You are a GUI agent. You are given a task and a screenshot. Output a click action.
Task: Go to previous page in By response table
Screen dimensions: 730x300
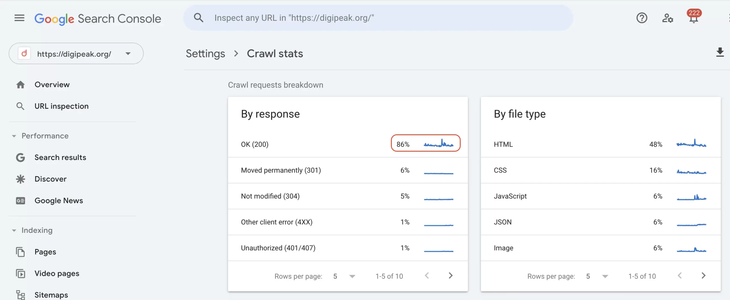[x=427, y=276]
